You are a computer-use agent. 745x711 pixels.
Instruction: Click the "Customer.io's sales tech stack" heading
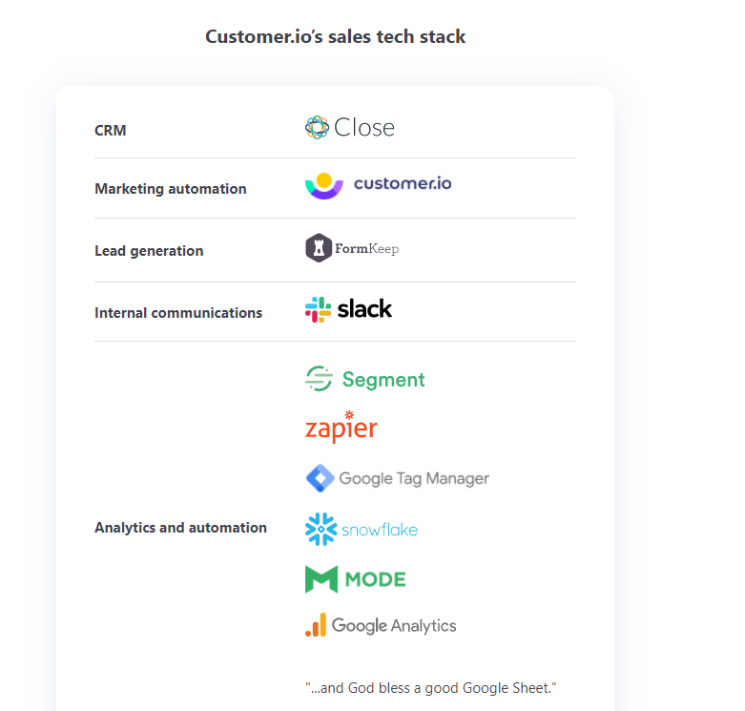pyautogui.click(x=336, y=37)
